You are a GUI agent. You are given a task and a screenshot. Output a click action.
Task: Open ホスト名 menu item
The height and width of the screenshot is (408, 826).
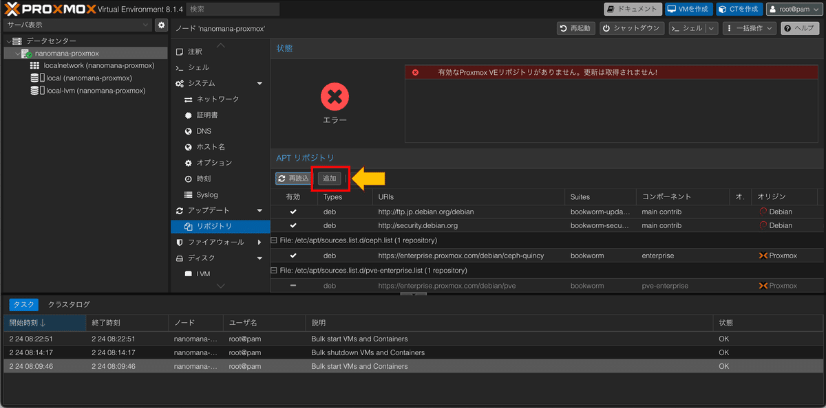coord(220,147)
